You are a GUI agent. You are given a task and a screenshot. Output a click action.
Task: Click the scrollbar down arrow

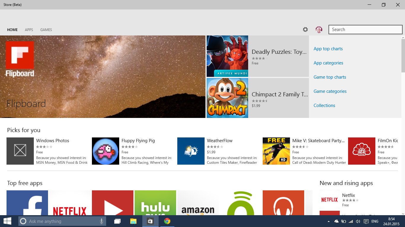pos(403,213)
